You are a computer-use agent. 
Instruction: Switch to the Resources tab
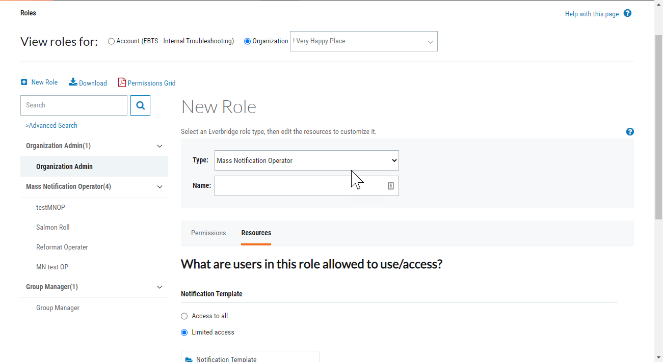pyautogui.click(x=256, y=233)
